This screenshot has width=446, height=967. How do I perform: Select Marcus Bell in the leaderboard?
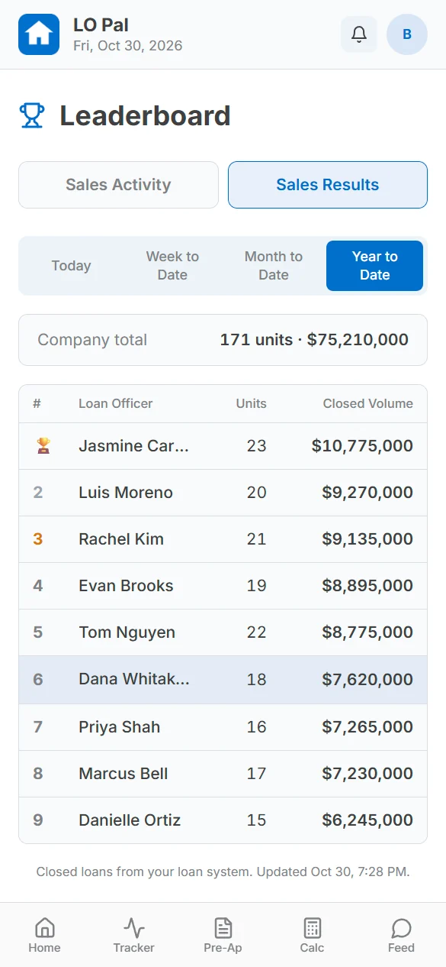click(124, 773)
